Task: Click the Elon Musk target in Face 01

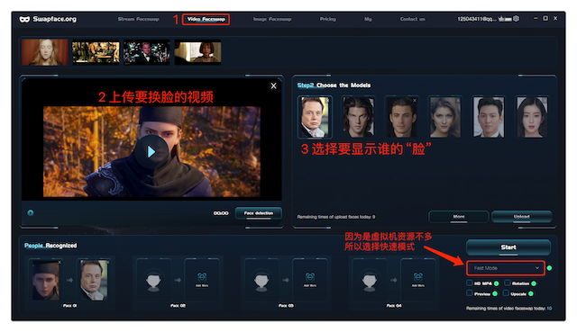Action: [94, 280]
